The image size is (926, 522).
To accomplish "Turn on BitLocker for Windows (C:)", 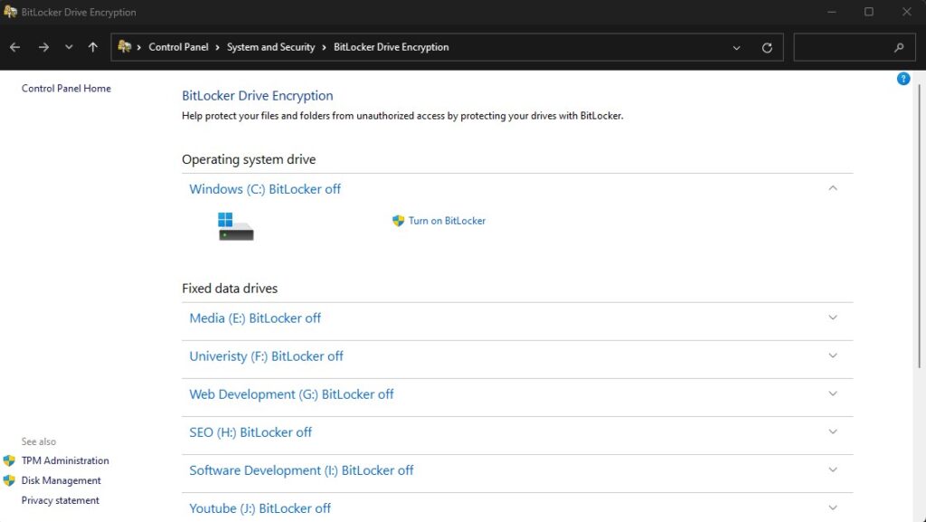I will tap(447, 221).
